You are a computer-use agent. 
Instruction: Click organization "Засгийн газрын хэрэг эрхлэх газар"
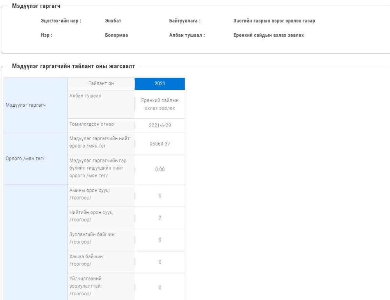tap(271, 21)
